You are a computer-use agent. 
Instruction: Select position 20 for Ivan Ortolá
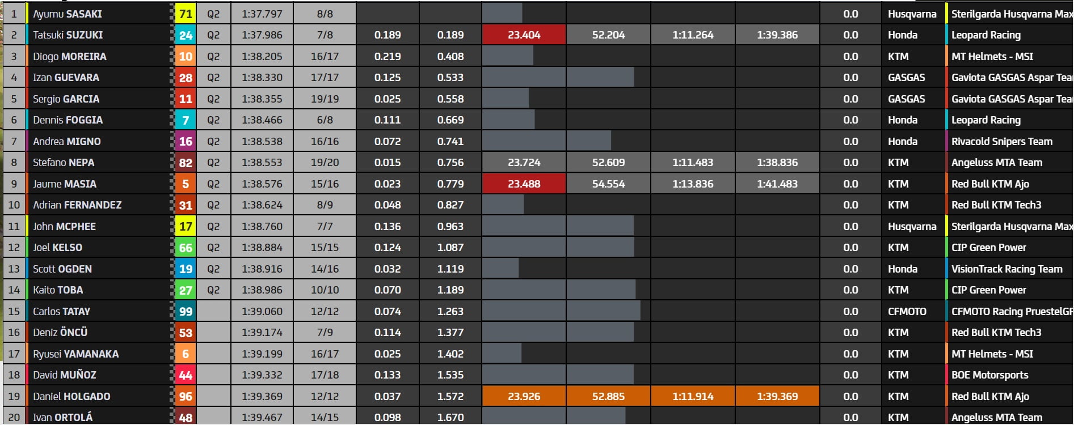(x=14, y=418)
